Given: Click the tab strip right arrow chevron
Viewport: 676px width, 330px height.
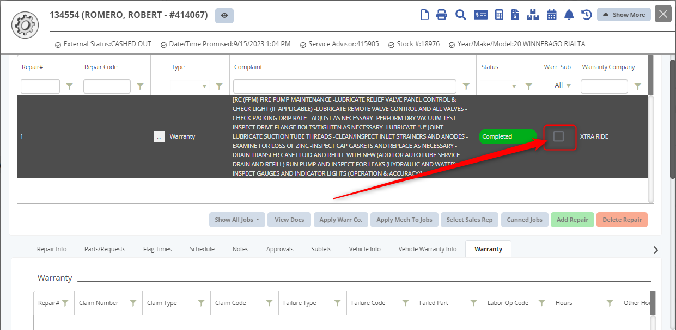Looking at the screenshot, I should click(x=656, y=250).
